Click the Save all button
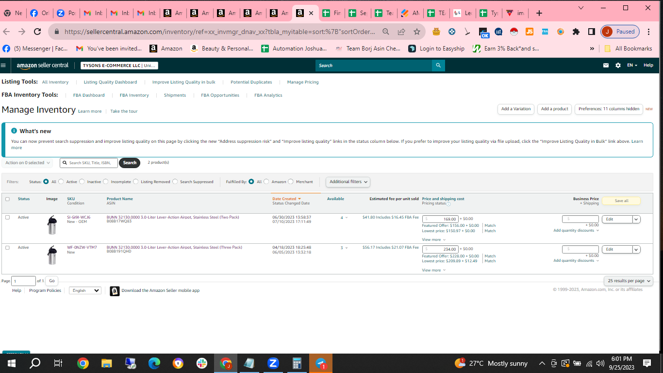The image size is (663, 373). coord(621,201)
